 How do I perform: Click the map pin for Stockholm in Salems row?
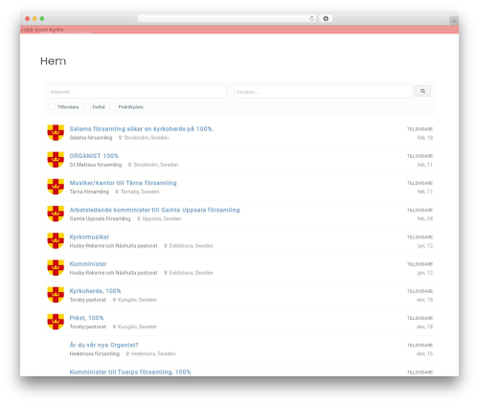pyautogui.click(x=120, y=138)
